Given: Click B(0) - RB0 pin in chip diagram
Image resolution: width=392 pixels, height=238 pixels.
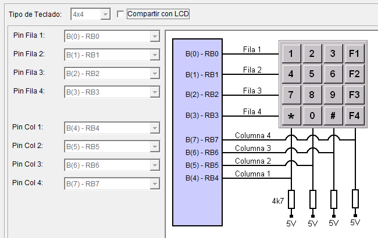Looking at the screenshot, I should [x=202, y=54].
